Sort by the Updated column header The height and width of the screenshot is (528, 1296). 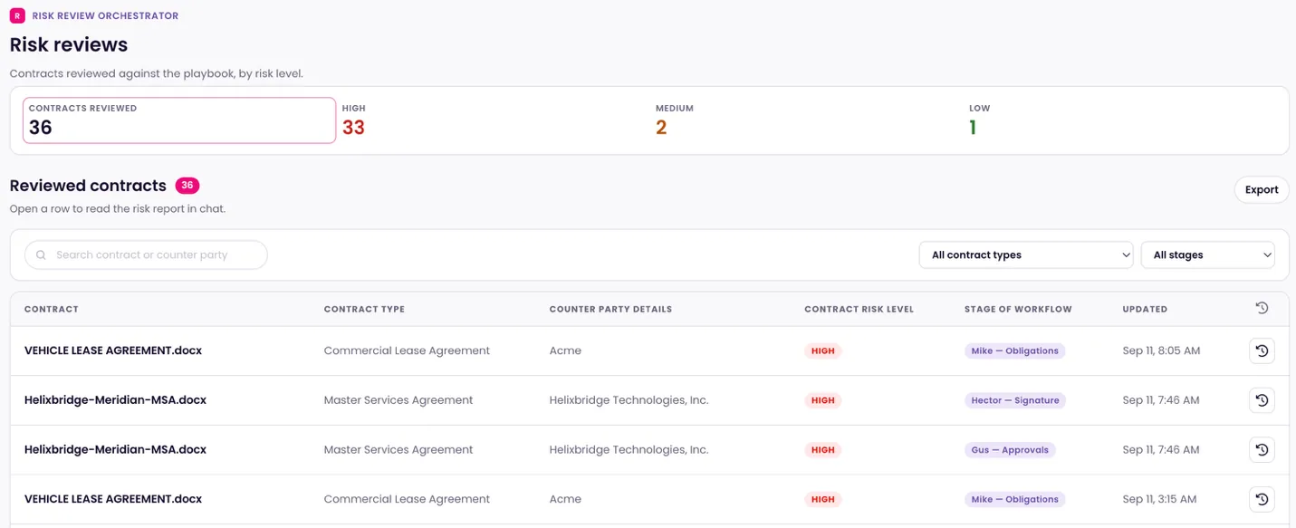click(x=1145, y=309)
